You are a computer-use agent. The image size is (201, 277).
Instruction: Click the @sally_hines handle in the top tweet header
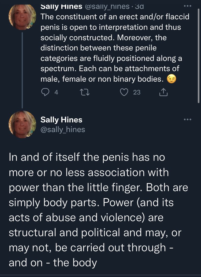tap(106, 5)
